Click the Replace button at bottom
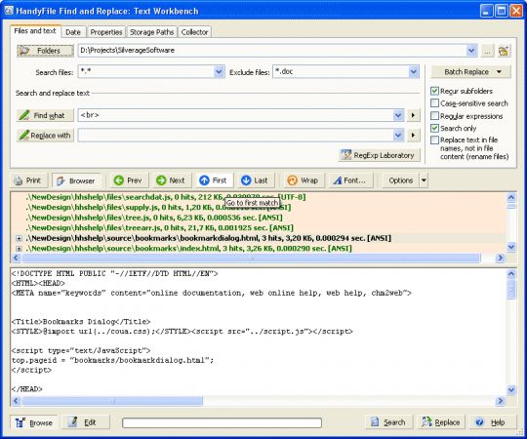The image size is (527, 439). coord(441,422)
